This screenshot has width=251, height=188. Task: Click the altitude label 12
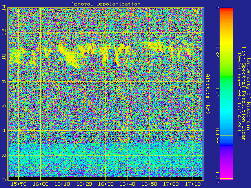4,32
